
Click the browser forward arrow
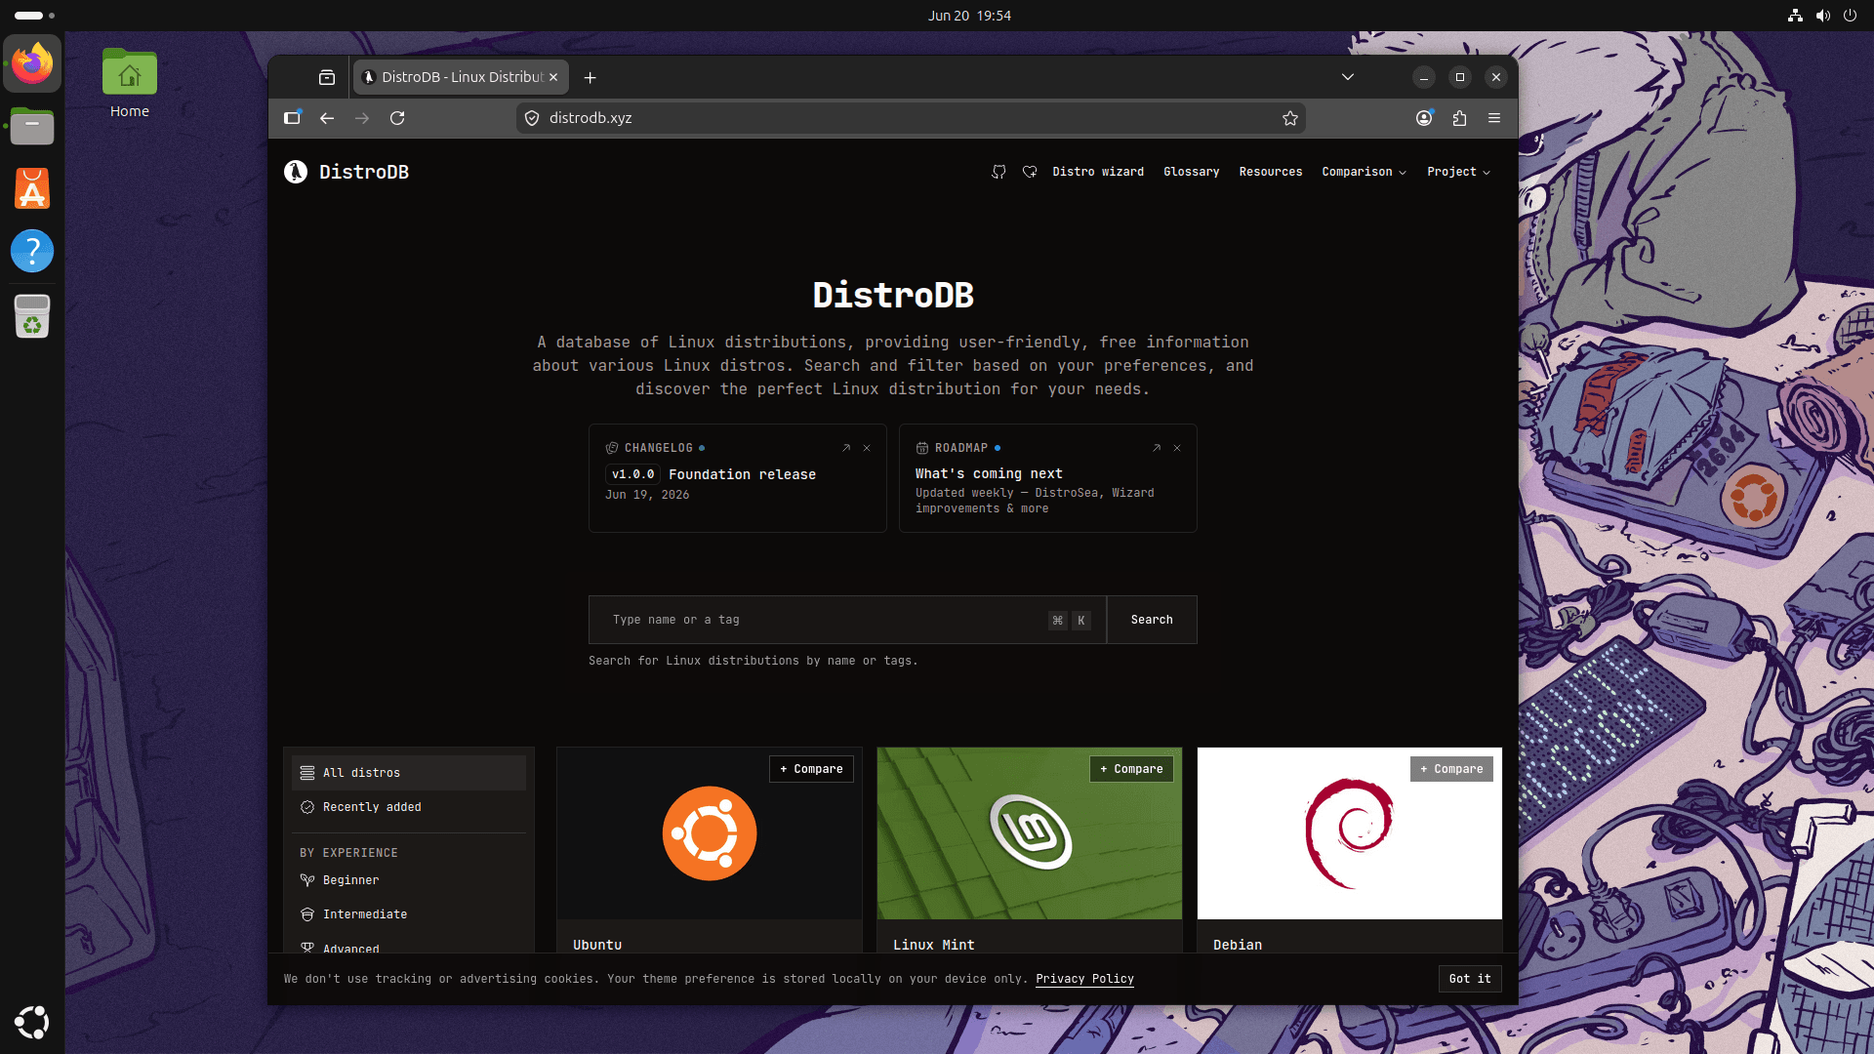coord(362,118)
